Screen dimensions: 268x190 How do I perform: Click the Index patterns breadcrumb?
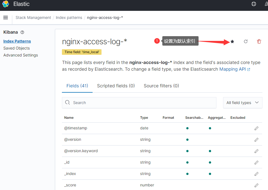click(x=69, y=18)
